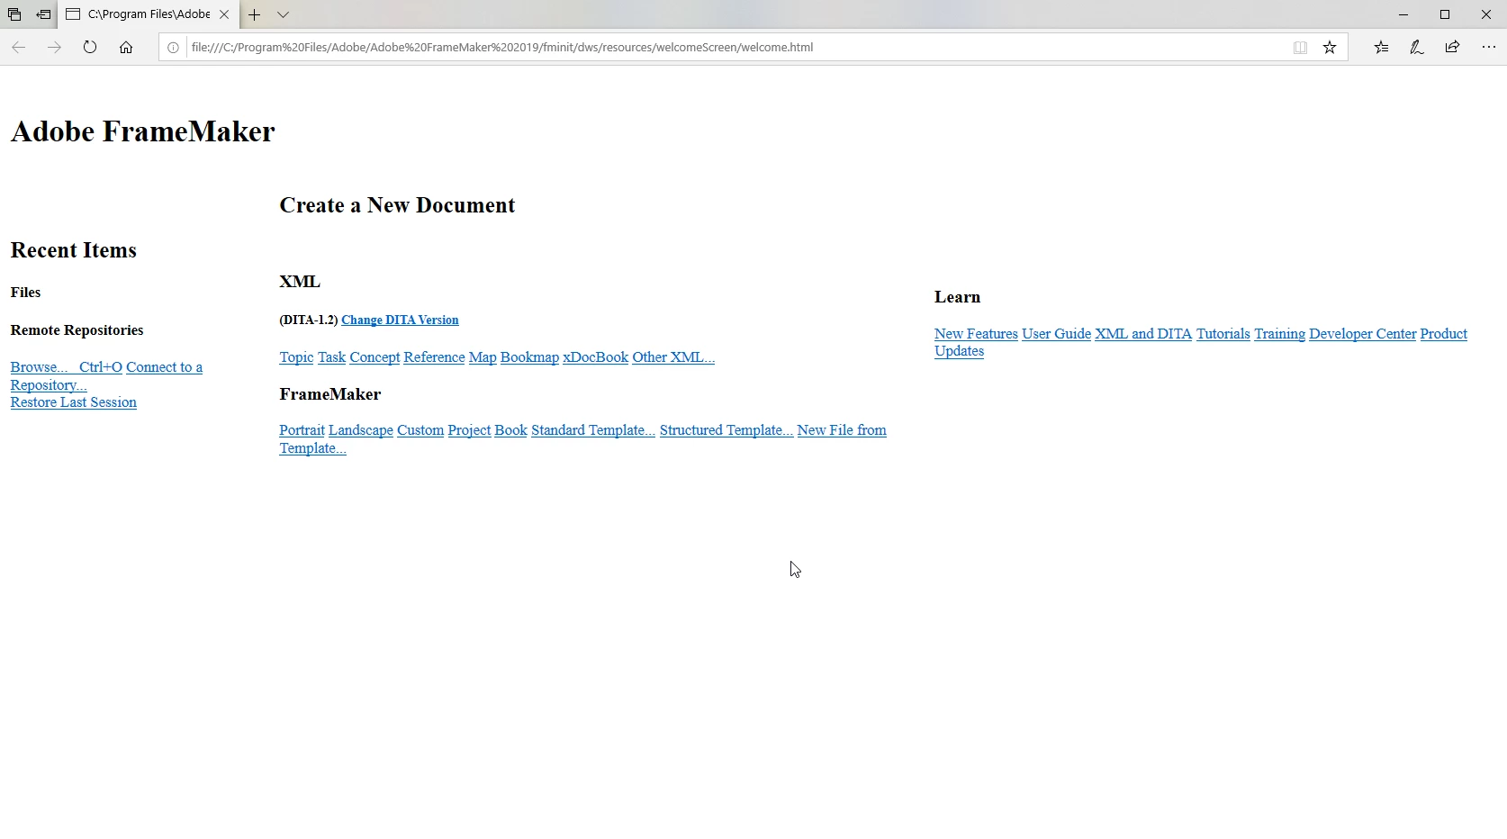Open the Favorites hub icon

click(x=1381, y=47)
